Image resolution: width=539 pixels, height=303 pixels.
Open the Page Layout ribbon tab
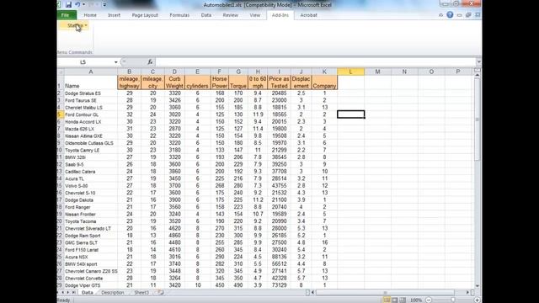(x=145, y=15)
